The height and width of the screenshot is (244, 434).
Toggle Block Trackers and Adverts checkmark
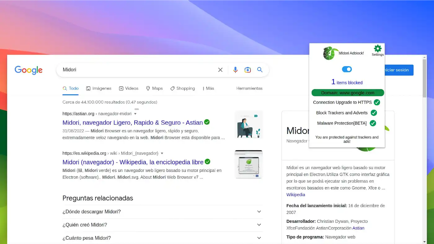pos(374,113)
